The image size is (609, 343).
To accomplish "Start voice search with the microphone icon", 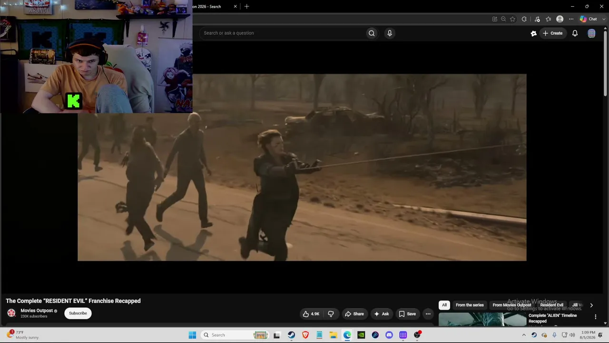I will (x=390, y=33).
